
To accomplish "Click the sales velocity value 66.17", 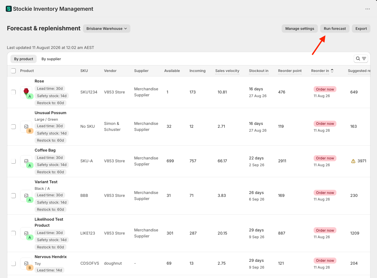I will [222, 161].
